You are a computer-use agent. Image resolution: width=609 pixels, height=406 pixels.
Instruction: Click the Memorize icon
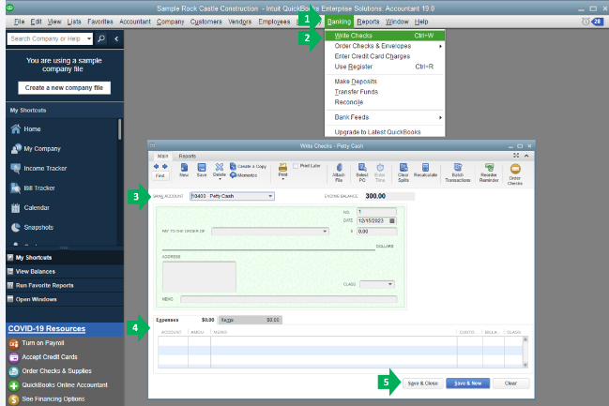click(x=233, y=175)
